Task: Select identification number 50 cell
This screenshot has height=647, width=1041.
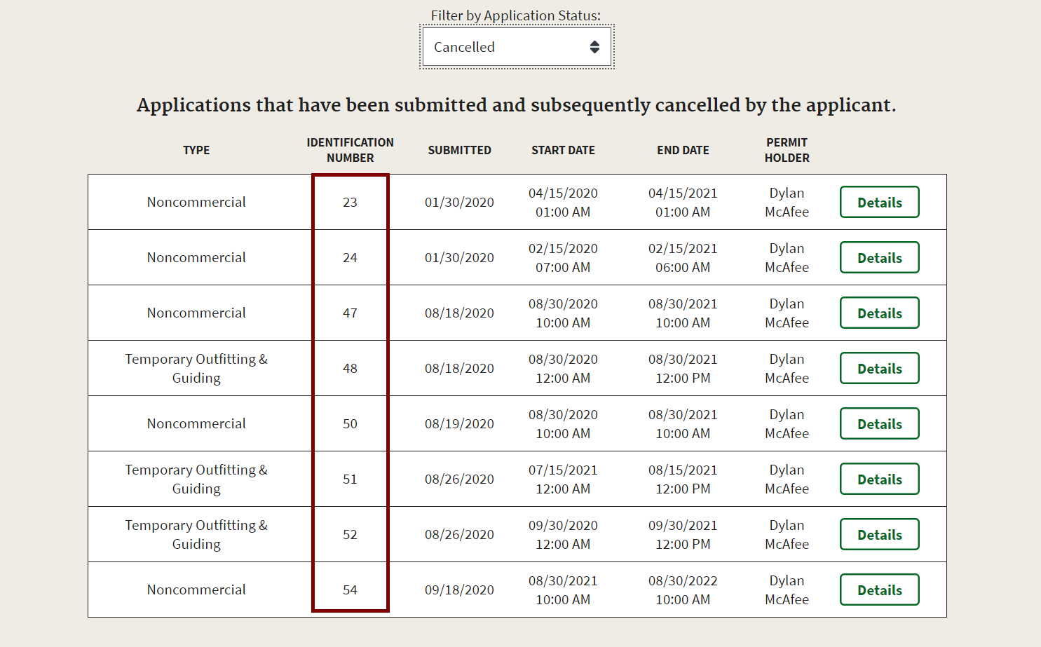Action: [350, 423]
